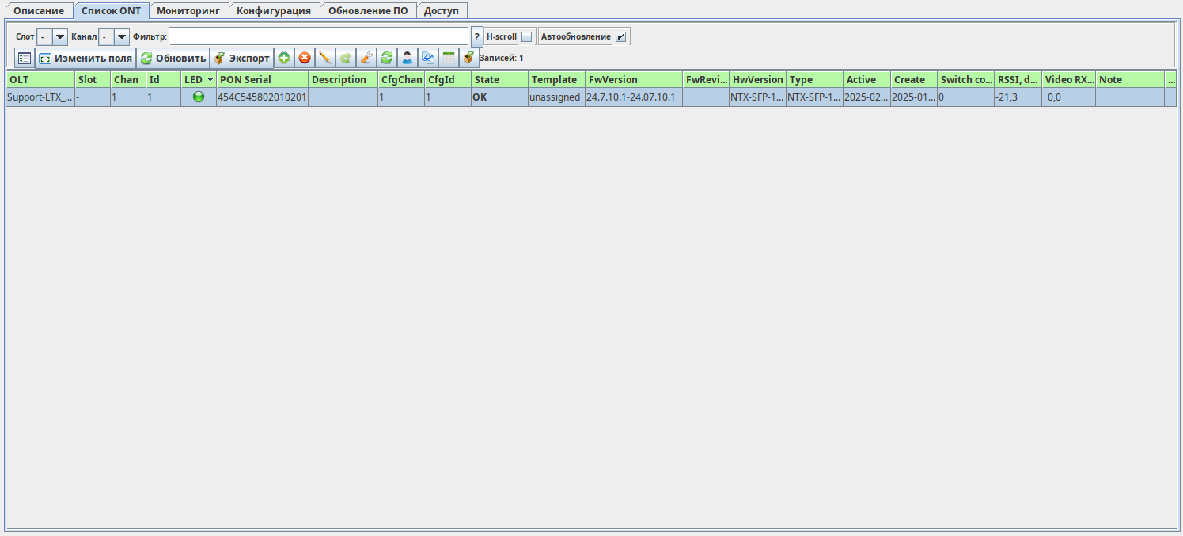Sort by the FwVersion column header
Viewport: 1183px width, 536px height.
(634, 79)
